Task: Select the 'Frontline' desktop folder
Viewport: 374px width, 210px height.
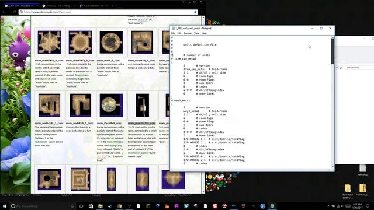Action: pyautogui.click(x=362, y=190)
